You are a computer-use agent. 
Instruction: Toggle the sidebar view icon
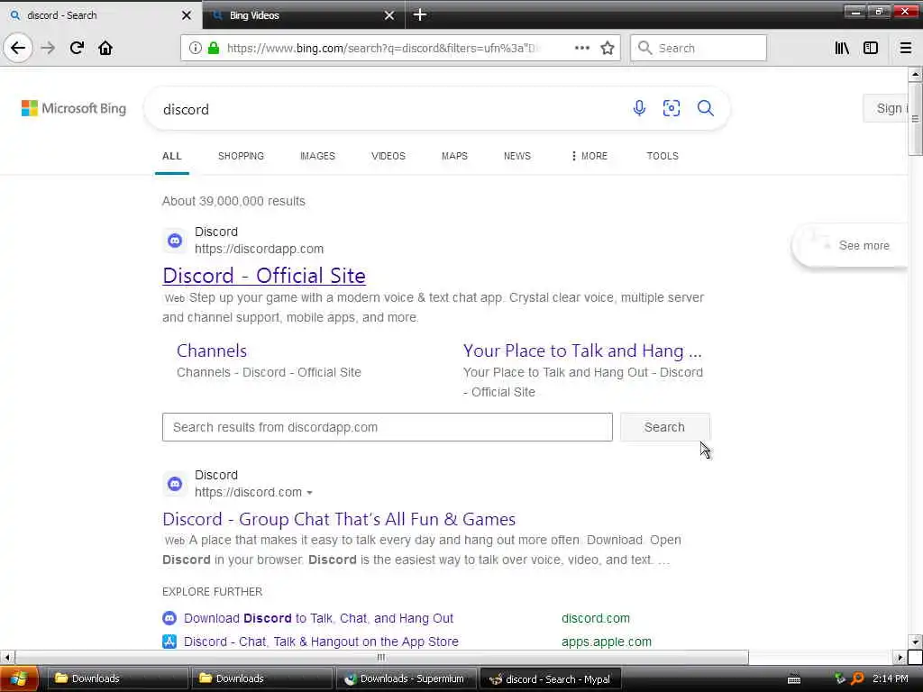tap(871, 48)
